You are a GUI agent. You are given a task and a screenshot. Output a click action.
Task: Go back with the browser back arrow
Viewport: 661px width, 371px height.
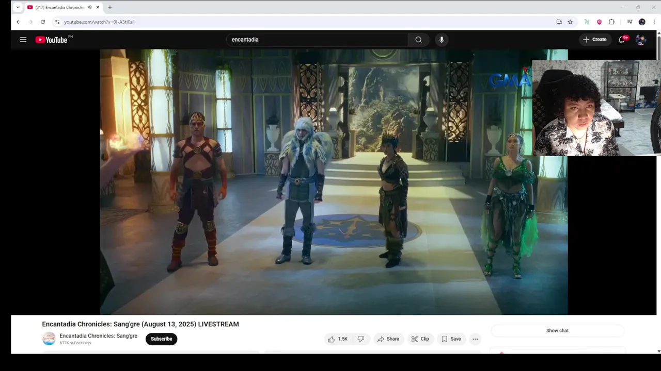tap(19, 22)
